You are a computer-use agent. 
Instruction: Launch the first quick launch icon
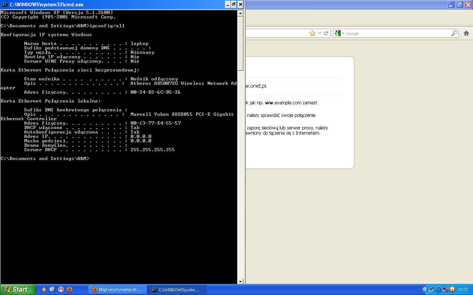44,289
